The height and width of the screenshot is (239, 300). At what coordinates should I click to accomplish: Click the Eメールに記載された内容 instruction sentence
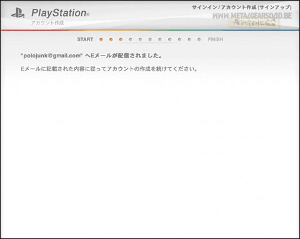point(109,69)
